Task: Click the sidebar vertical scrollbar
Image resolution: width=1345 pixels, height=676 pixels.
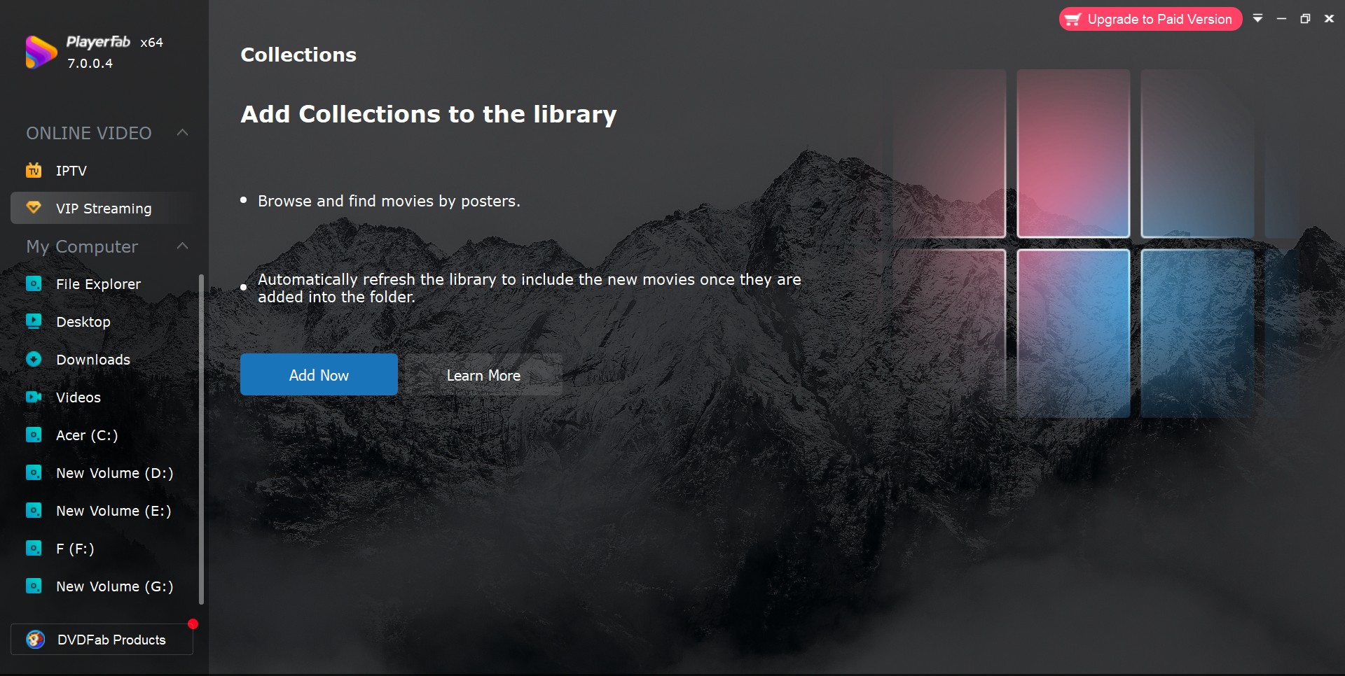Action: 202,439
